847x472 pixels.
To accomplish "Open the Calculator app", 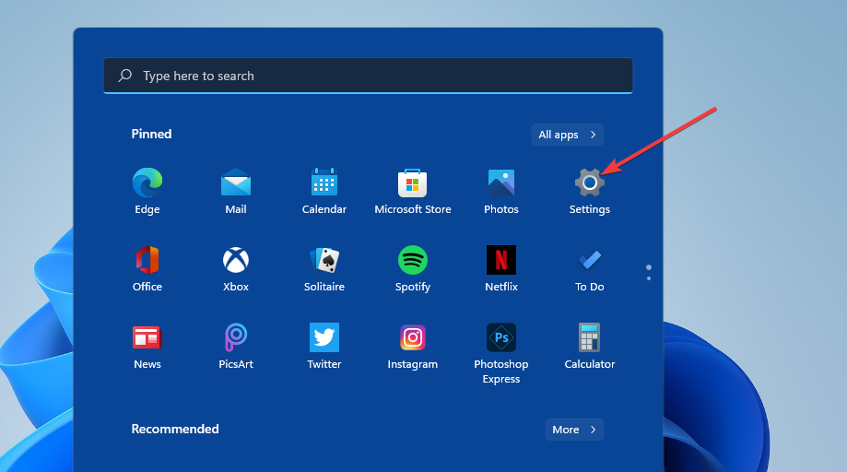I will pos(589,347).
